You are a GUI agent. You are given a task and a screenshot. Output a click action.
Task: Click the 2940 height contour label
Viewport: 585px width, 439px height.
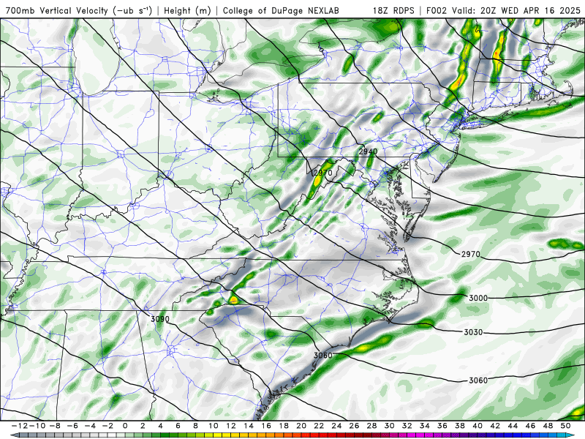click(x=368, y=151)
